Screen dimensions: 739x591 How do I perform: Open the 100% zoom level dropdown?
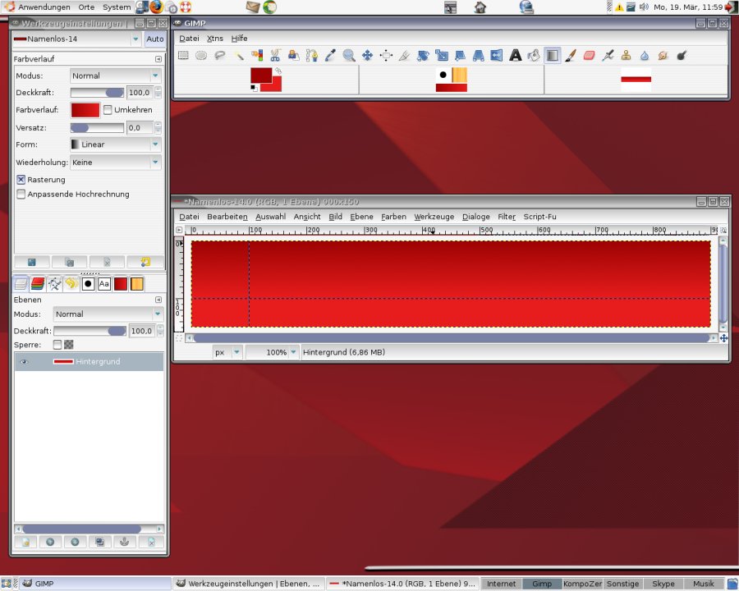[272, 352]
